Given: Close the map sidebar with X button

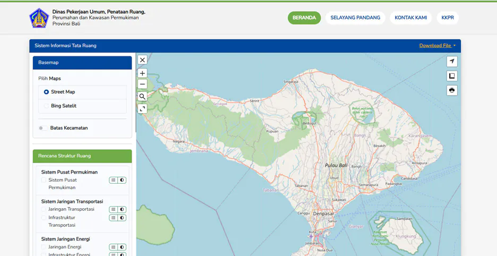Looking at the screenshot, I should click(142, 59).
